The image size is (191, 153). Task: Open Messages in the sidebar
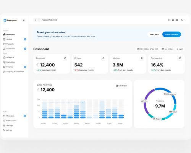(x=15, y=116)
